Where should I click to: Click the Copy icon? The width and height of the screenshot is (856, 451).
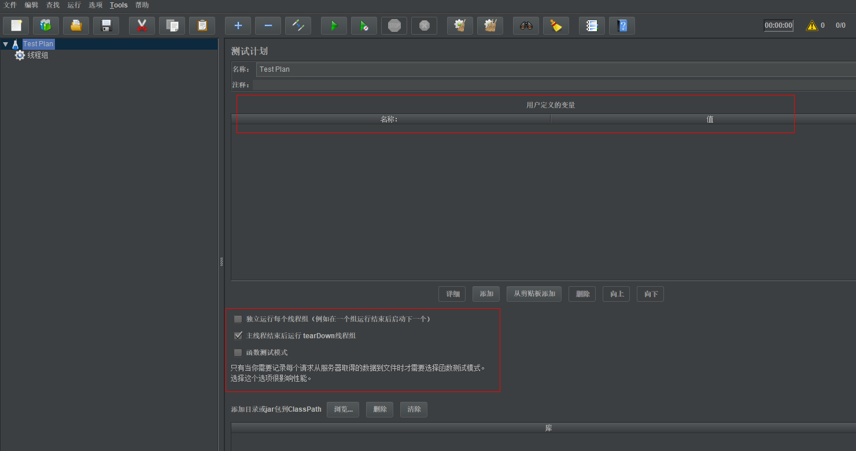[x=172, y=25]
